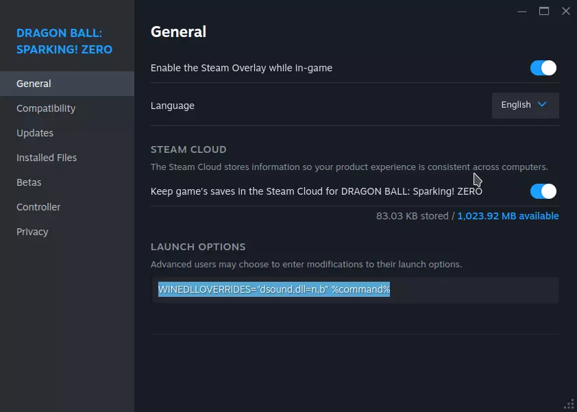This screenshot has height=412, width=577.
Task: Select the General tab in sidebar
Action: (34, 84)
